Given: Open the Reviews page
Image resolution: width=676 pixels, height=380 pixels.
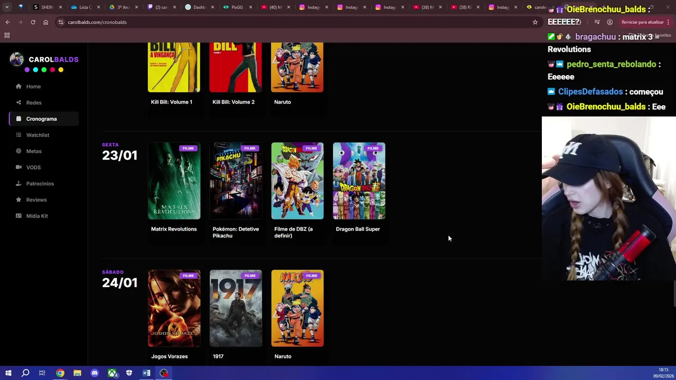Looking at the screenshot, I should (36, 199).
